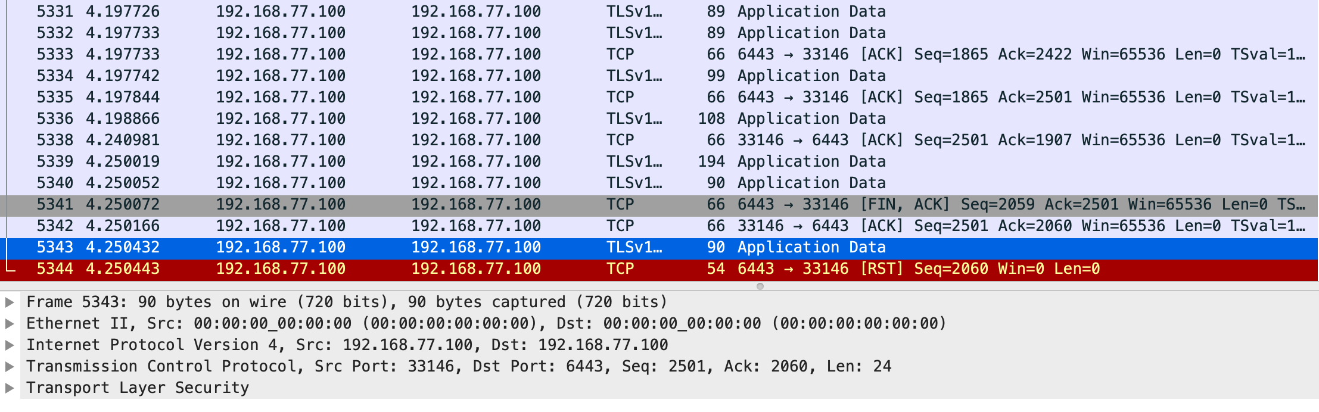This screenshot has height=412, width=1319.
Task: Expand the Internet Protocol Version 4 row
Action: [10, 345]
